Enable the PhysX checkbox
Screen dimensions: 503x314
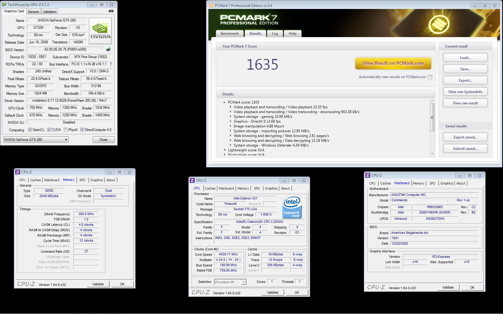(66, 130)
